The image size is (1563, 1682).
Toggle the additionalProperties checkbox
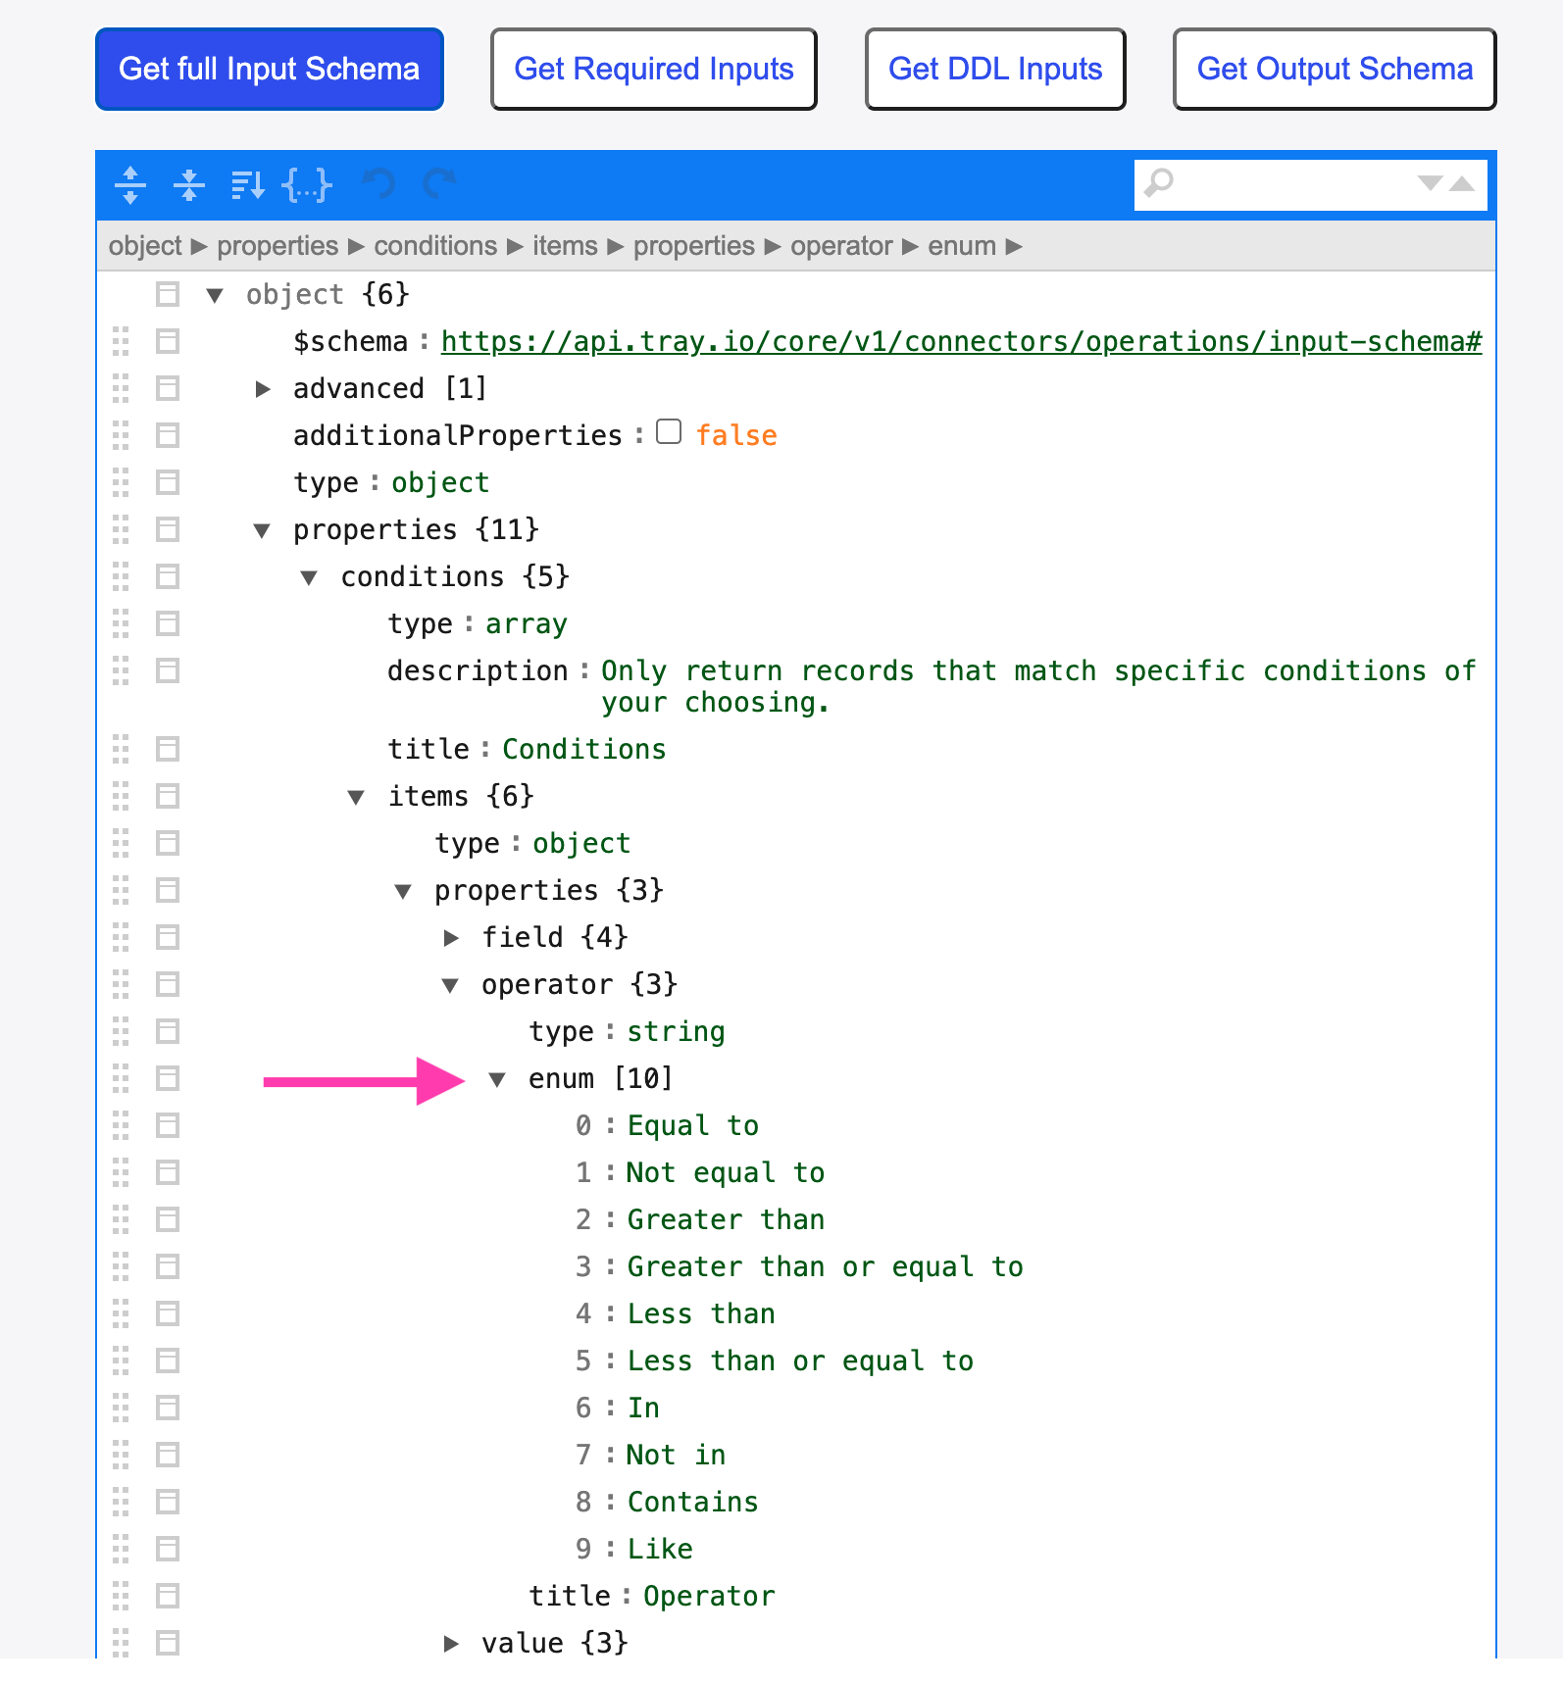[669, 432]
